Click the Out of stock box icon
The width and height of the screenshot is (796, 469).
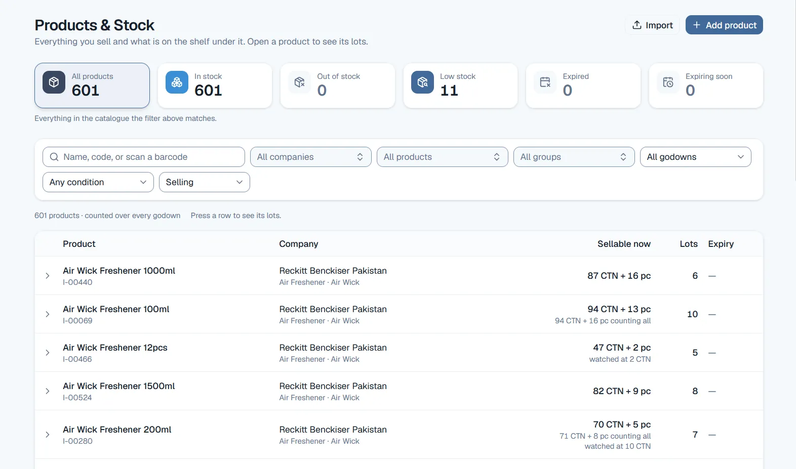pyautogui.click(x=300, y=82)
